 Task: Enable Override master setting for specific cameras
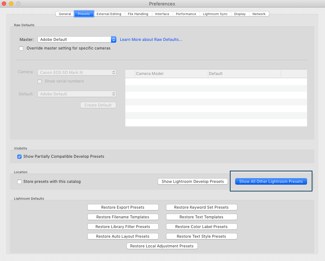click(x=21, y=48)
